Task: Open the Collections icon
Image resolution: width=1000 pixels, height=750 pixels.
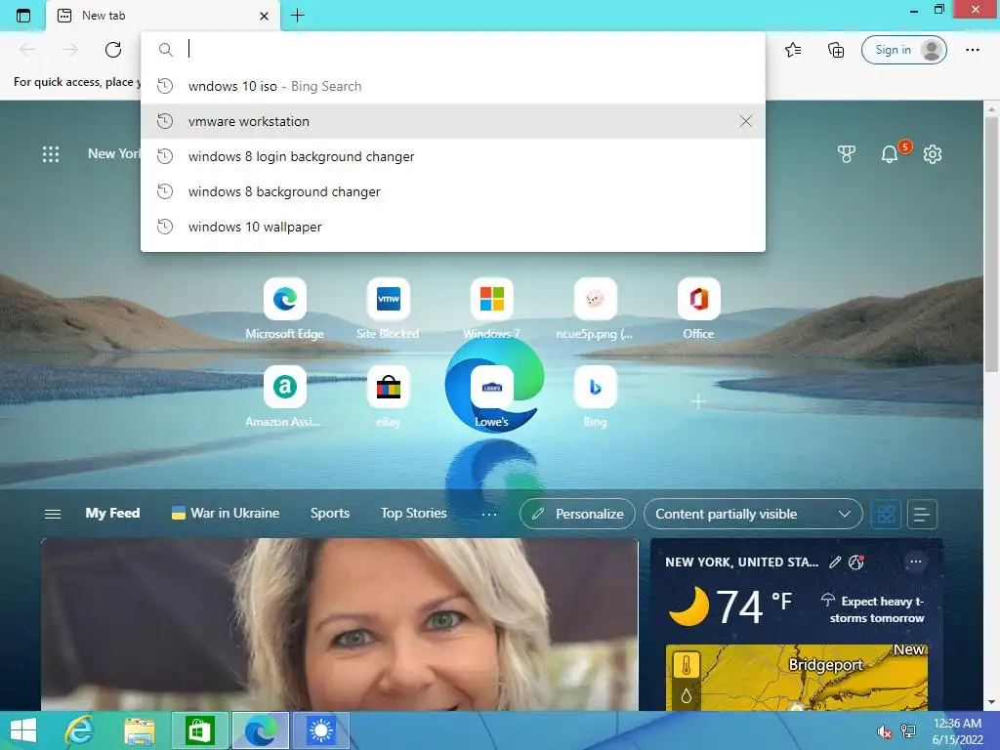Action: tap(836, 50)
